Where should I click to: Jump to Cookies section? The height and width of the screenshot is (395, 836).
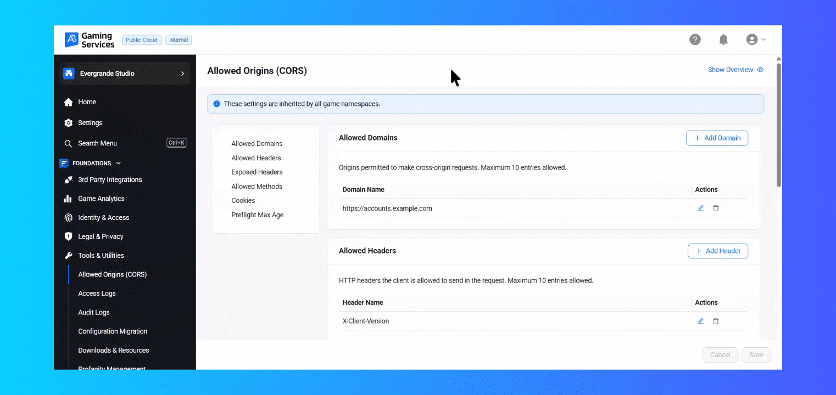point(243,201)
